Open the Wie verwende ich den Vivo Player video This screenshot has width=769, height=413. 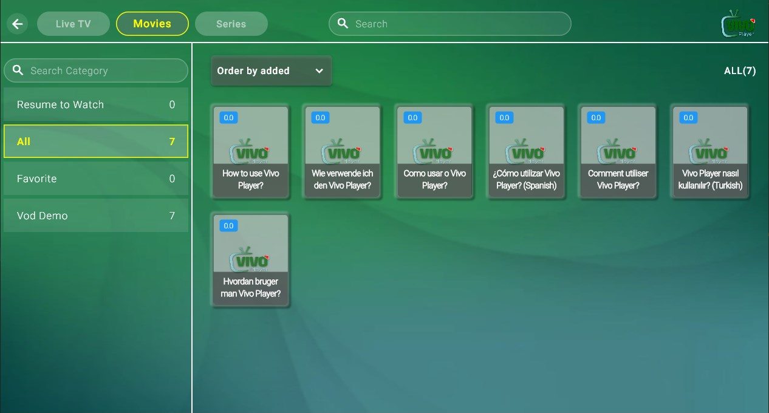click(x=343, y=152)
